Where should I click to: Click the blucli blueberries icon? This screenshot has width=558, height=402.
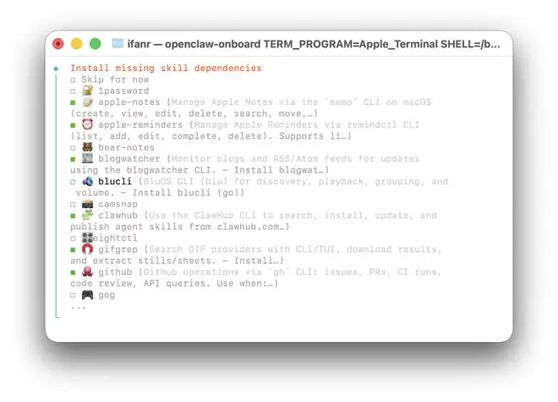[88, 181]
